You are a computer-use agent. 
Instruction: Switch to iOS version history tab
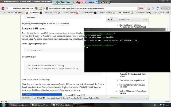(x=143, y=13)
